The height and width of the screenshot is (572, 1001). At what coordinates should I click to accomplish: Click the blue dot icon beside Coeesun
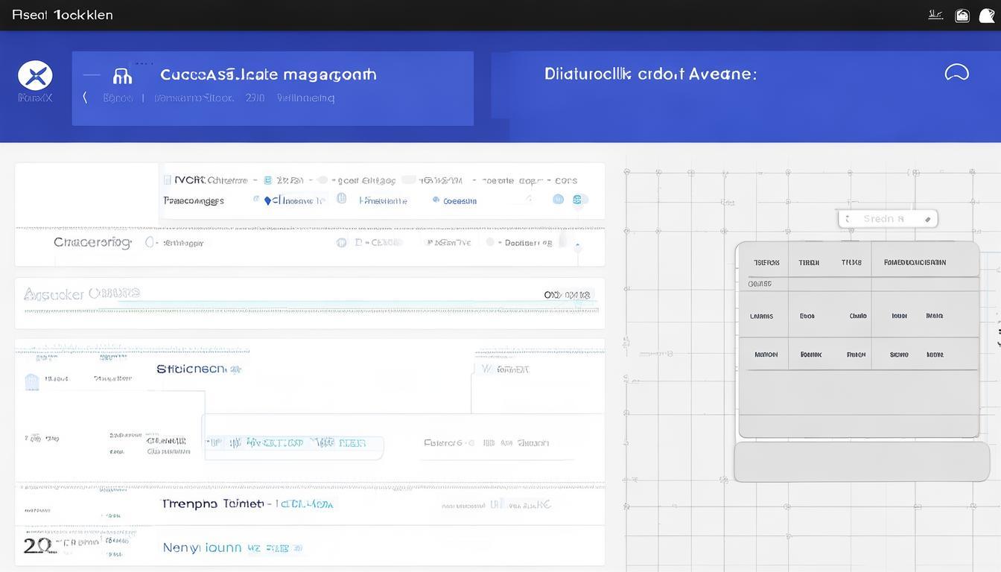click(436, 200)
